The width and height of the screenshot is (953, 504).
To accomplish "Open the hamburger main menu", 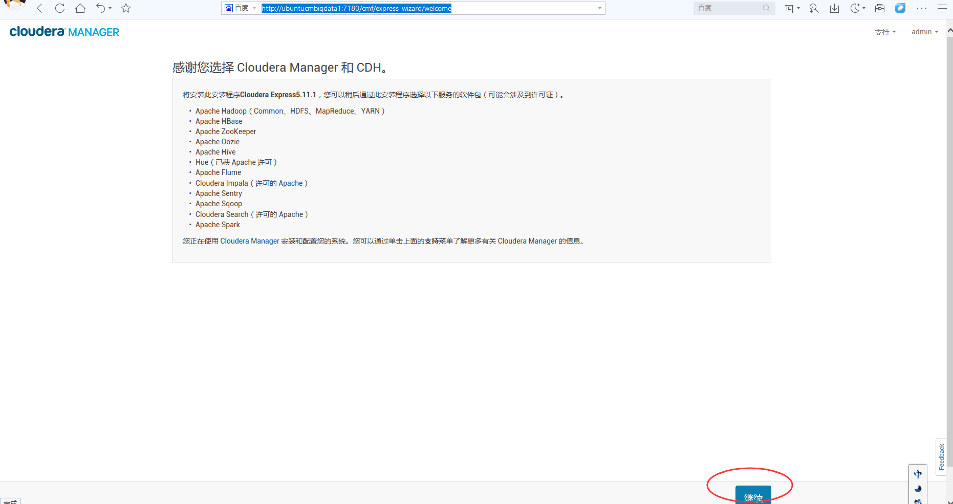I will pos(942,8).
